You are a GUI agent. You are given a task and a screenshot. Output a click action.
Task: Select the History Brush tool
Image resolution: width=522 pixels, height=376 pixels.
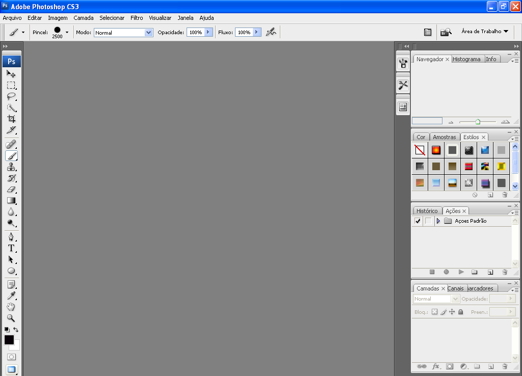[x=11, y=178]
